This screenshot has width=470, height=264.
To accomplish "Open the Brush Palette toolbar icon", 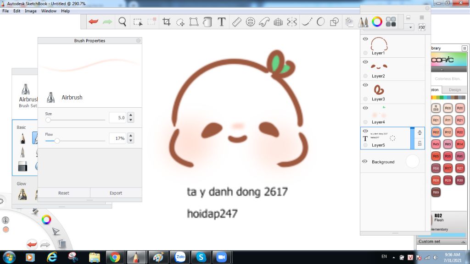I will 363,22.
